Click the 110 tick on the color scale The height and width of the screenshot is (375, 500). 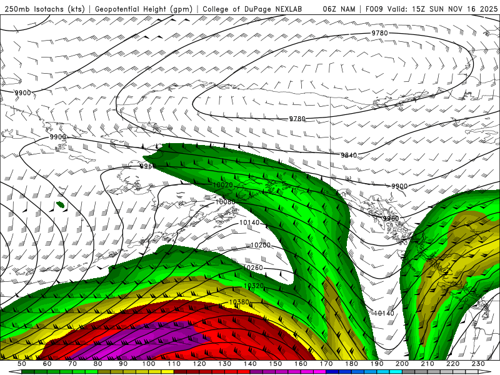pyautogui.click(x=174, y=364)
